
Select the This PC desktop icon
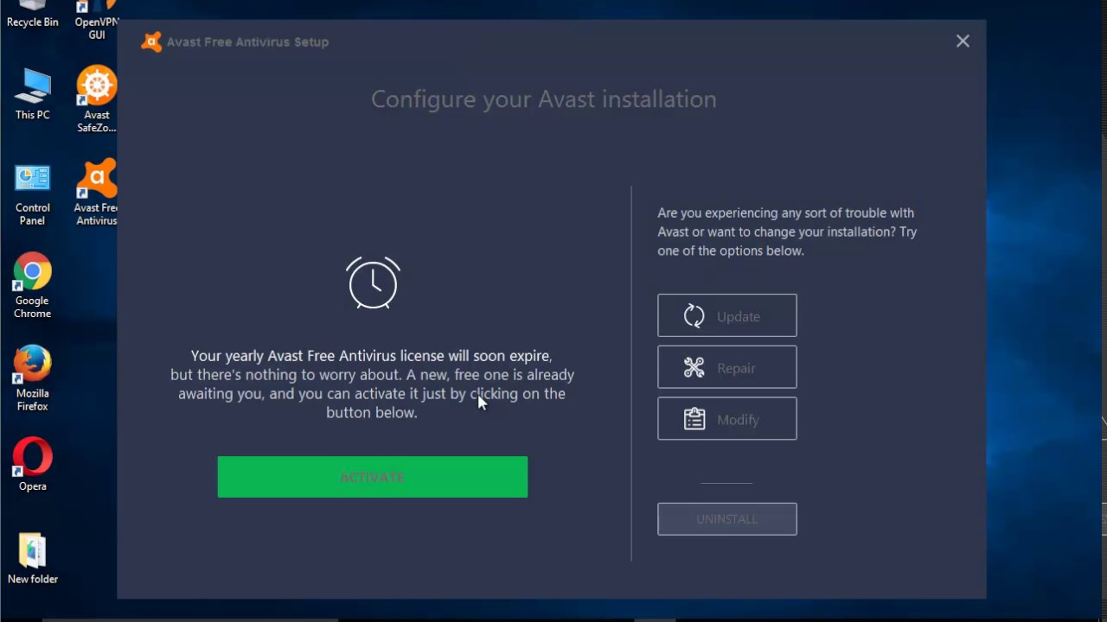33,92
